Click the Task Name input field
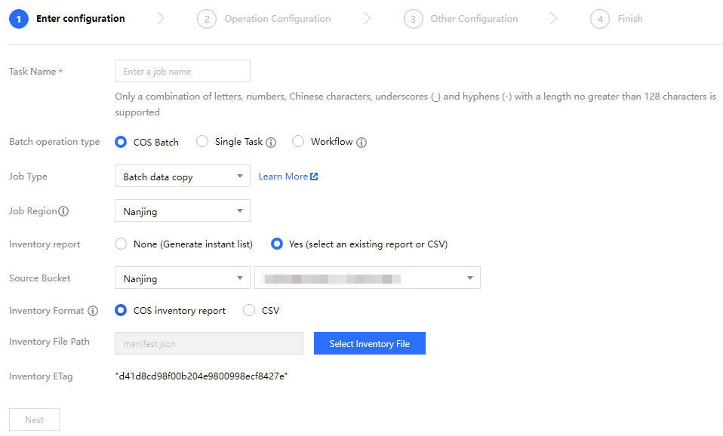 coord(182,72)
